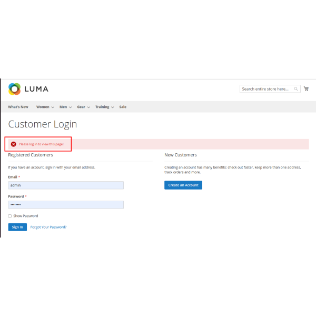316x316 pixels.
Task: Click the Create an Account button
Action: coord(183,185)
